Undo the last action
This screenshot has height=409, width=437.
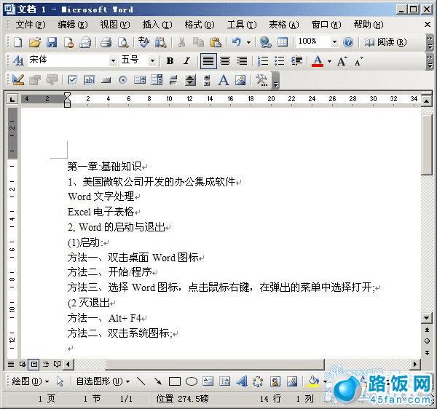pyautogui.click(x=236, y=42)
